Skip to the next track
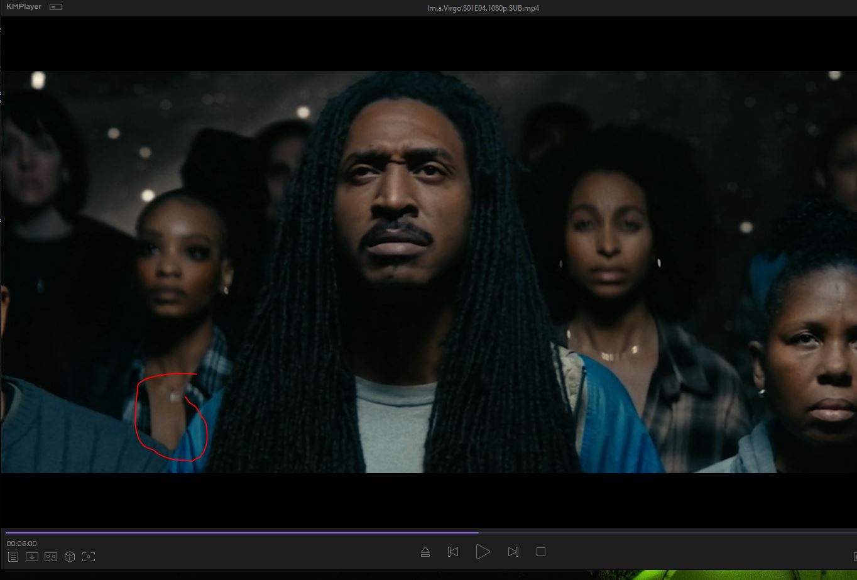 click(513, 552)
